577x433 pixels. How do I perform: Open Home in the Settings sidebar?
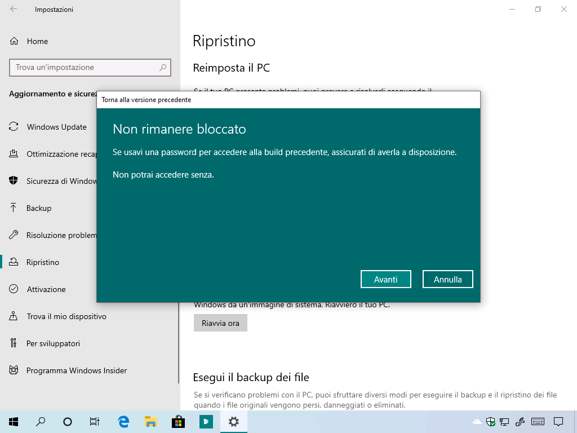[37, 41]
